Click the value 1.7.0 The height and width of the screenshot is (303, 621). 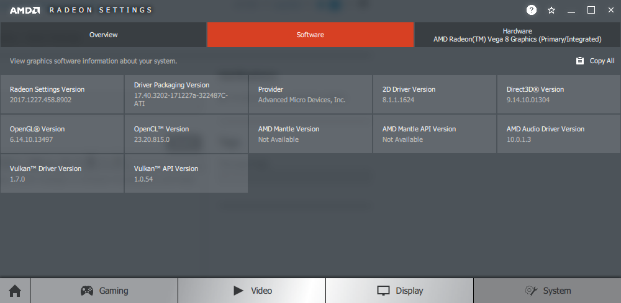coord(17,179)
